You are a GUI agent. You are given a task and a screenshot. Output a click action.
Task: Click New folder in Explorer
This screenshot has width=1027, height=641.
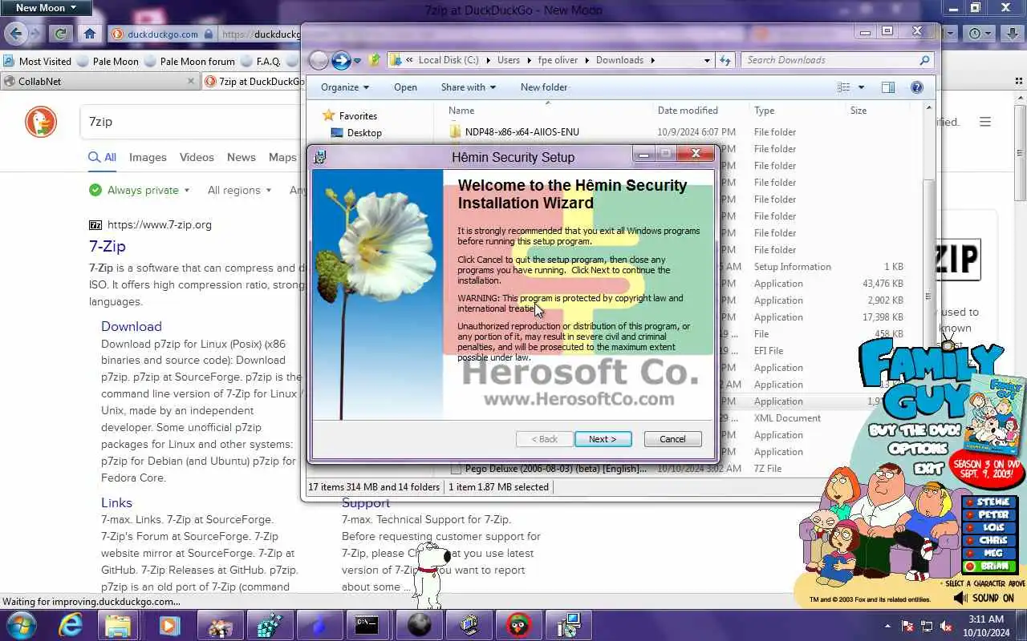pyautogui.click(x=544, y=87)
